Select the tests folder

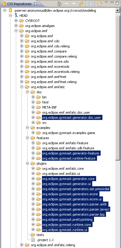(40, 235)
